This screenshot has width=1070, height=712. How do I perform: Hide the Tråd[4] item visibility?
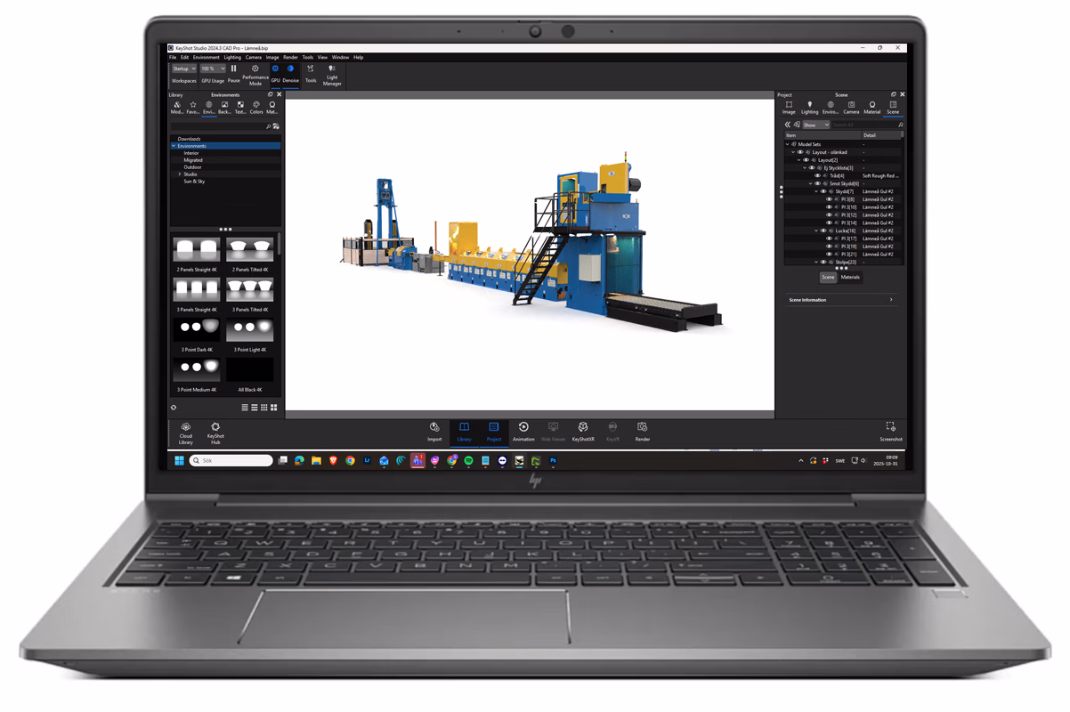point(818,174)
